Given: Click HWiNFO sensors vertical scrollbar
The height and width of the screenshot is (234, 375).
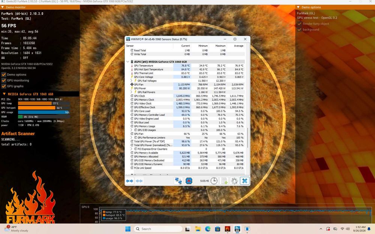Looking at the screenshot, I should 247,138.
